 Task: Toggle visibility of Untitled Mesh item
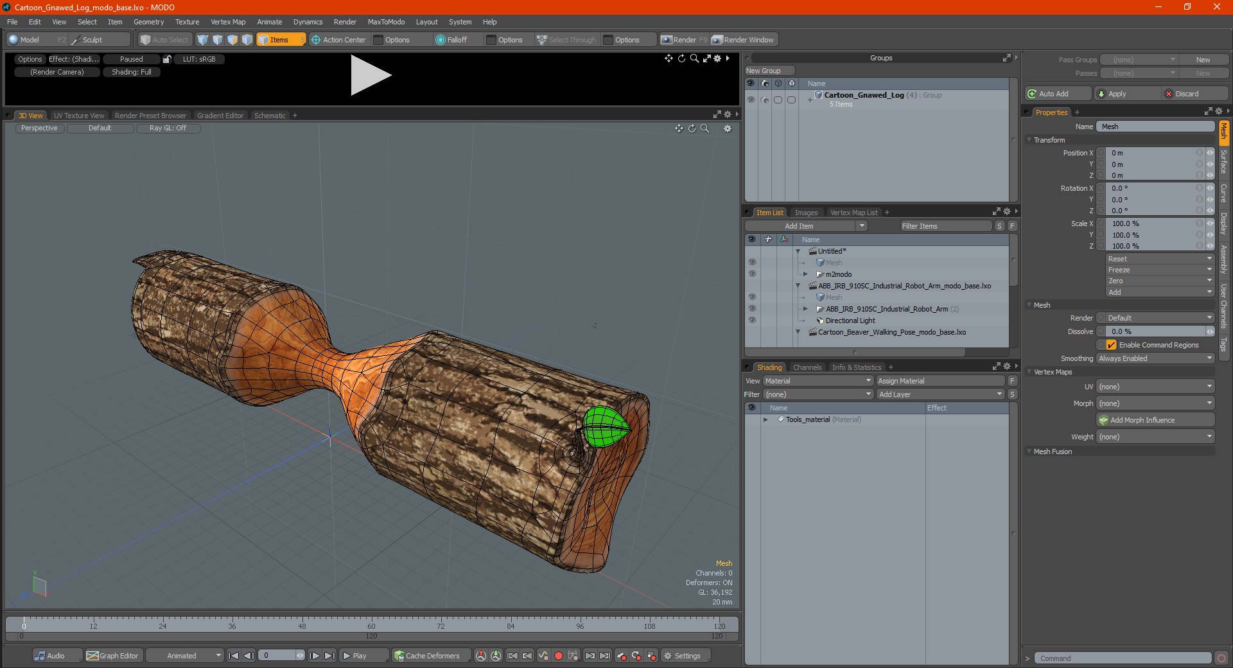(752, 263)
